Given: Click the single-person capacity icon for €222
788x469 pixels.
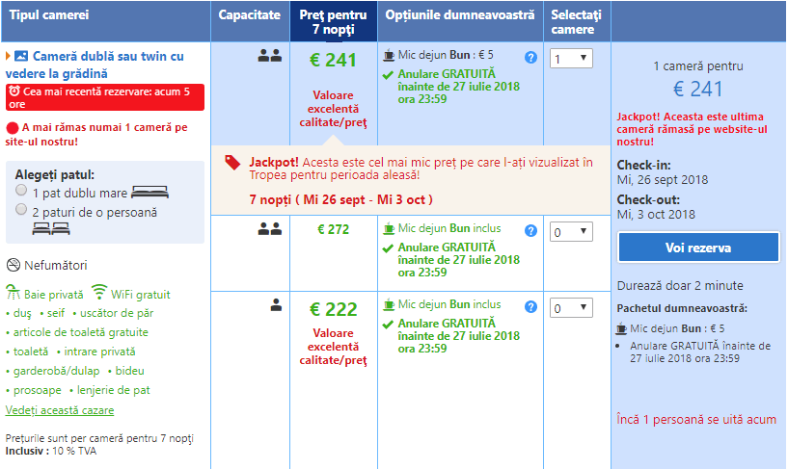Looking at the screenshot, I should coord(276,304).
